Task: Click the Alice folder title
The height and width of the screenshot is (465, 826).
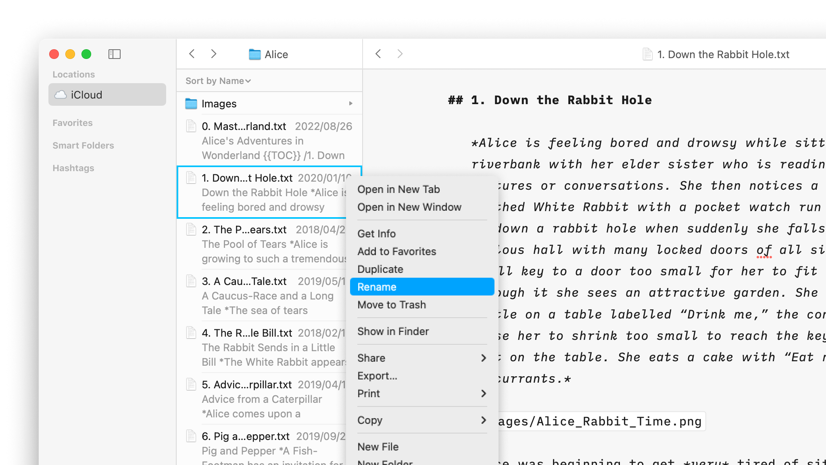Action: click(276, 54)
